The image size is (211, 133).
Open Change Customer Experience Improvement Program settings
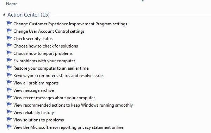click(70, 24)
